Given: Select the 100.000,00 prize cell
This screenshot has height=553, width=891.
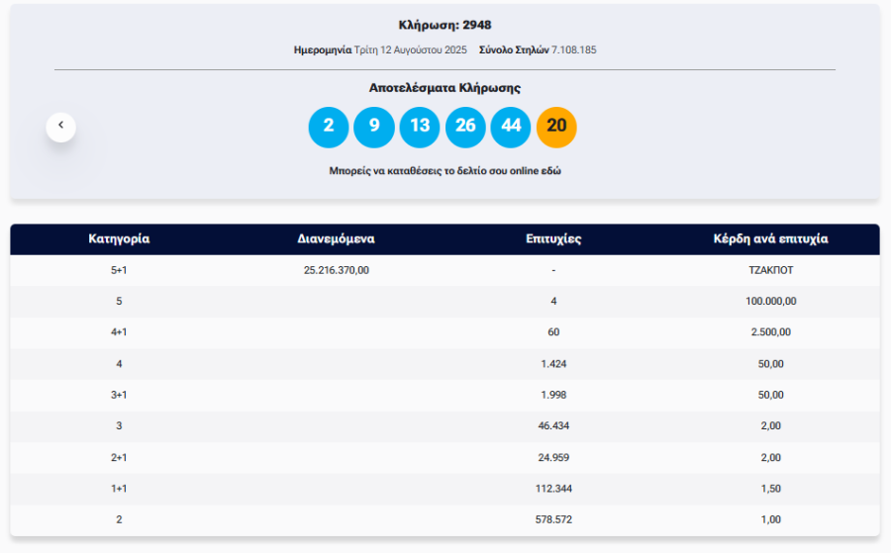Looking at the screenshot, I should [x=770, y=301].
